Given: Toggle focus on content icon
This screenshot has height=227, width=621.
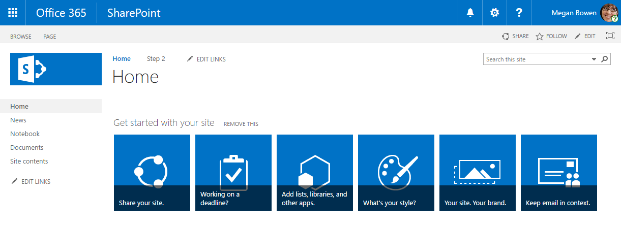Looking at the screenshot, I should tap(610, 36).
